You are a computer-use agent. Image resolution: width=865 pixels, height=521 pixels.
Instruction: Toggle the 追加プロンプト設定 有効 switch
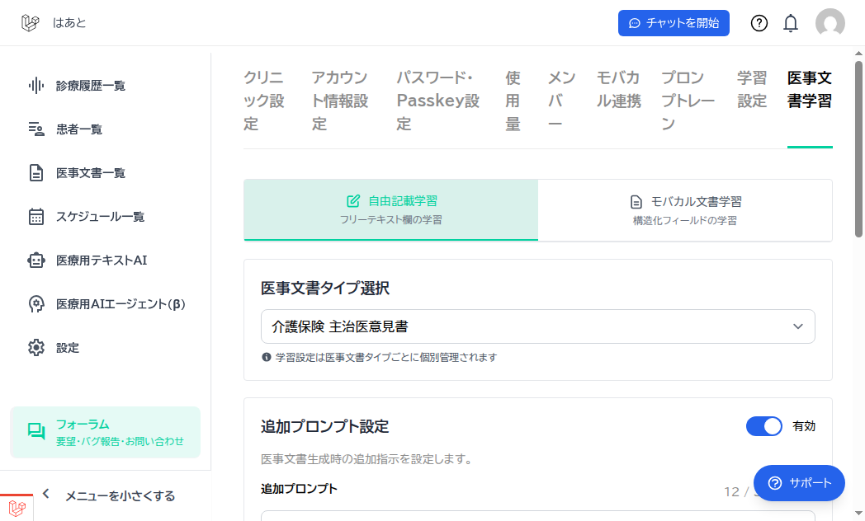click(x=763, y=426)
